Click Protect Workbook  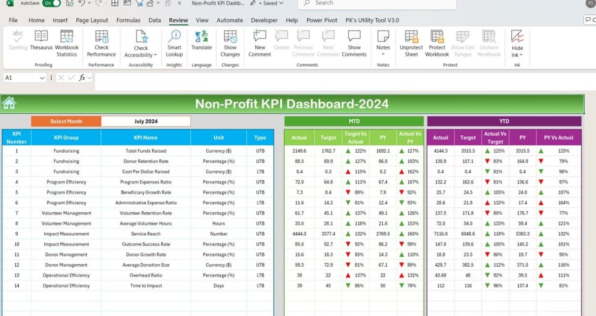tap(437, 43)
